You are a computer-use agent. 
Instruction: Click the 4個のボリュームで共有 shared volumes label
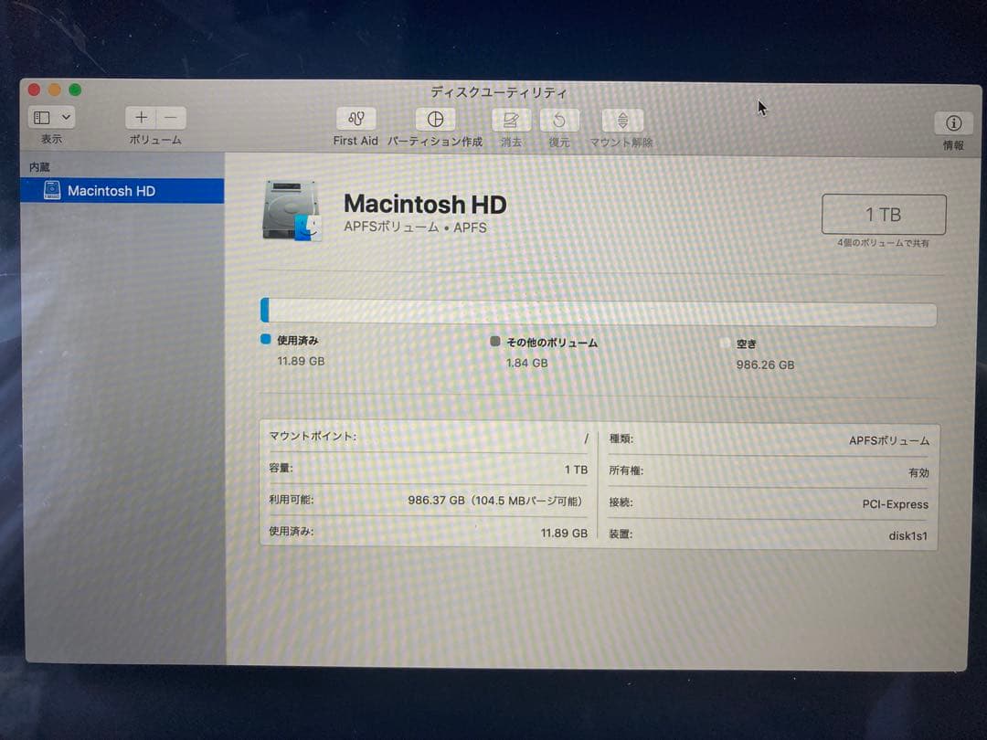882,244
